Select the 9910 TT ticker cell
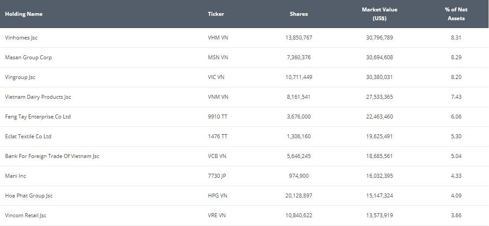489x226 pixels. (x=217, y=117)
